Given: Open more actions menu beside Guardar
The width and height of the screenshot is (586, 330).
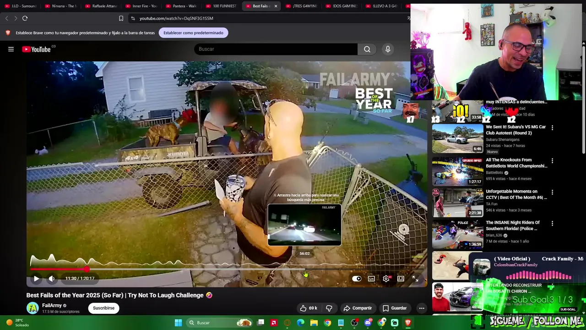Looking at the screenshot, I should 422,308.
